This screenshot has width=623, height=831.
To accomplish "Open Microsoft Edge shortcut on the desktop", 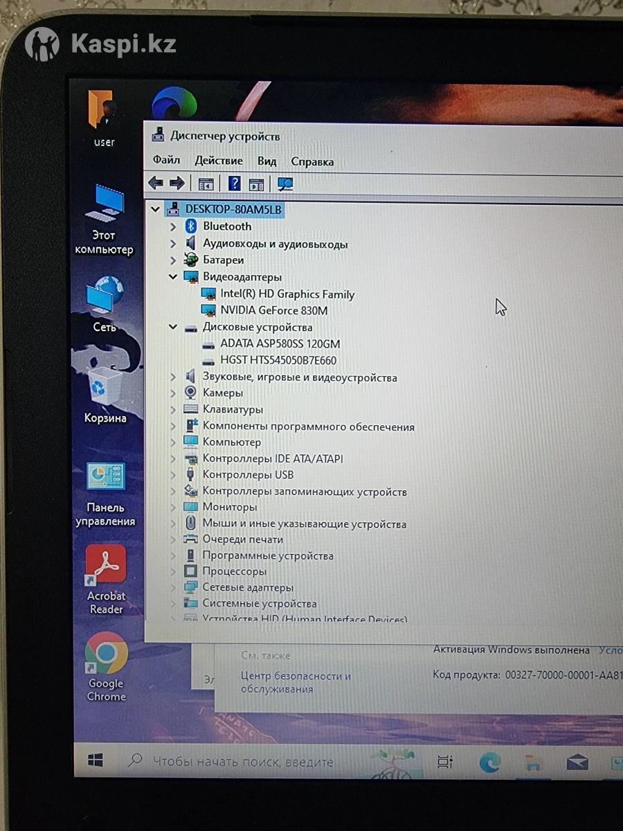I will pos(174,104).
